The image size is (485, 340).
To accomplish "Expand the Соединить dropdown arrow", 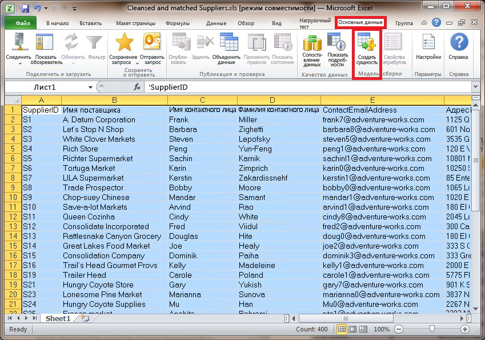I will pyautogui.click(x=20, y=63).
